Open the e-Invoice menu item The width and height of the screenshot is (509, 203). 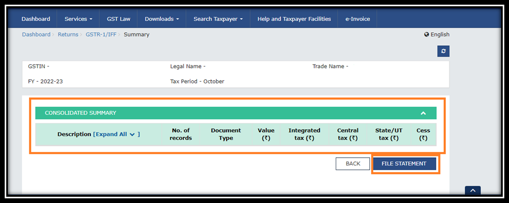coord(358,19)
